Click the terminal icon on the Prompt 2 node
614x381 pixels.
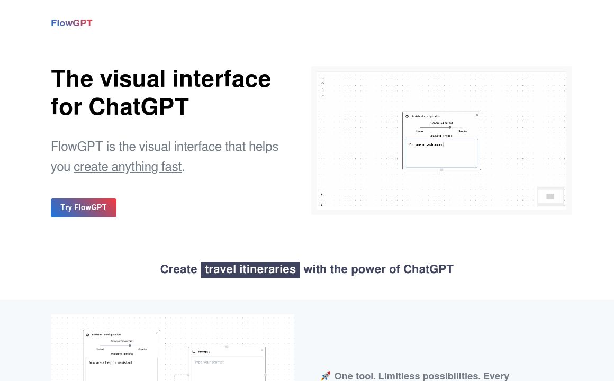193,351
